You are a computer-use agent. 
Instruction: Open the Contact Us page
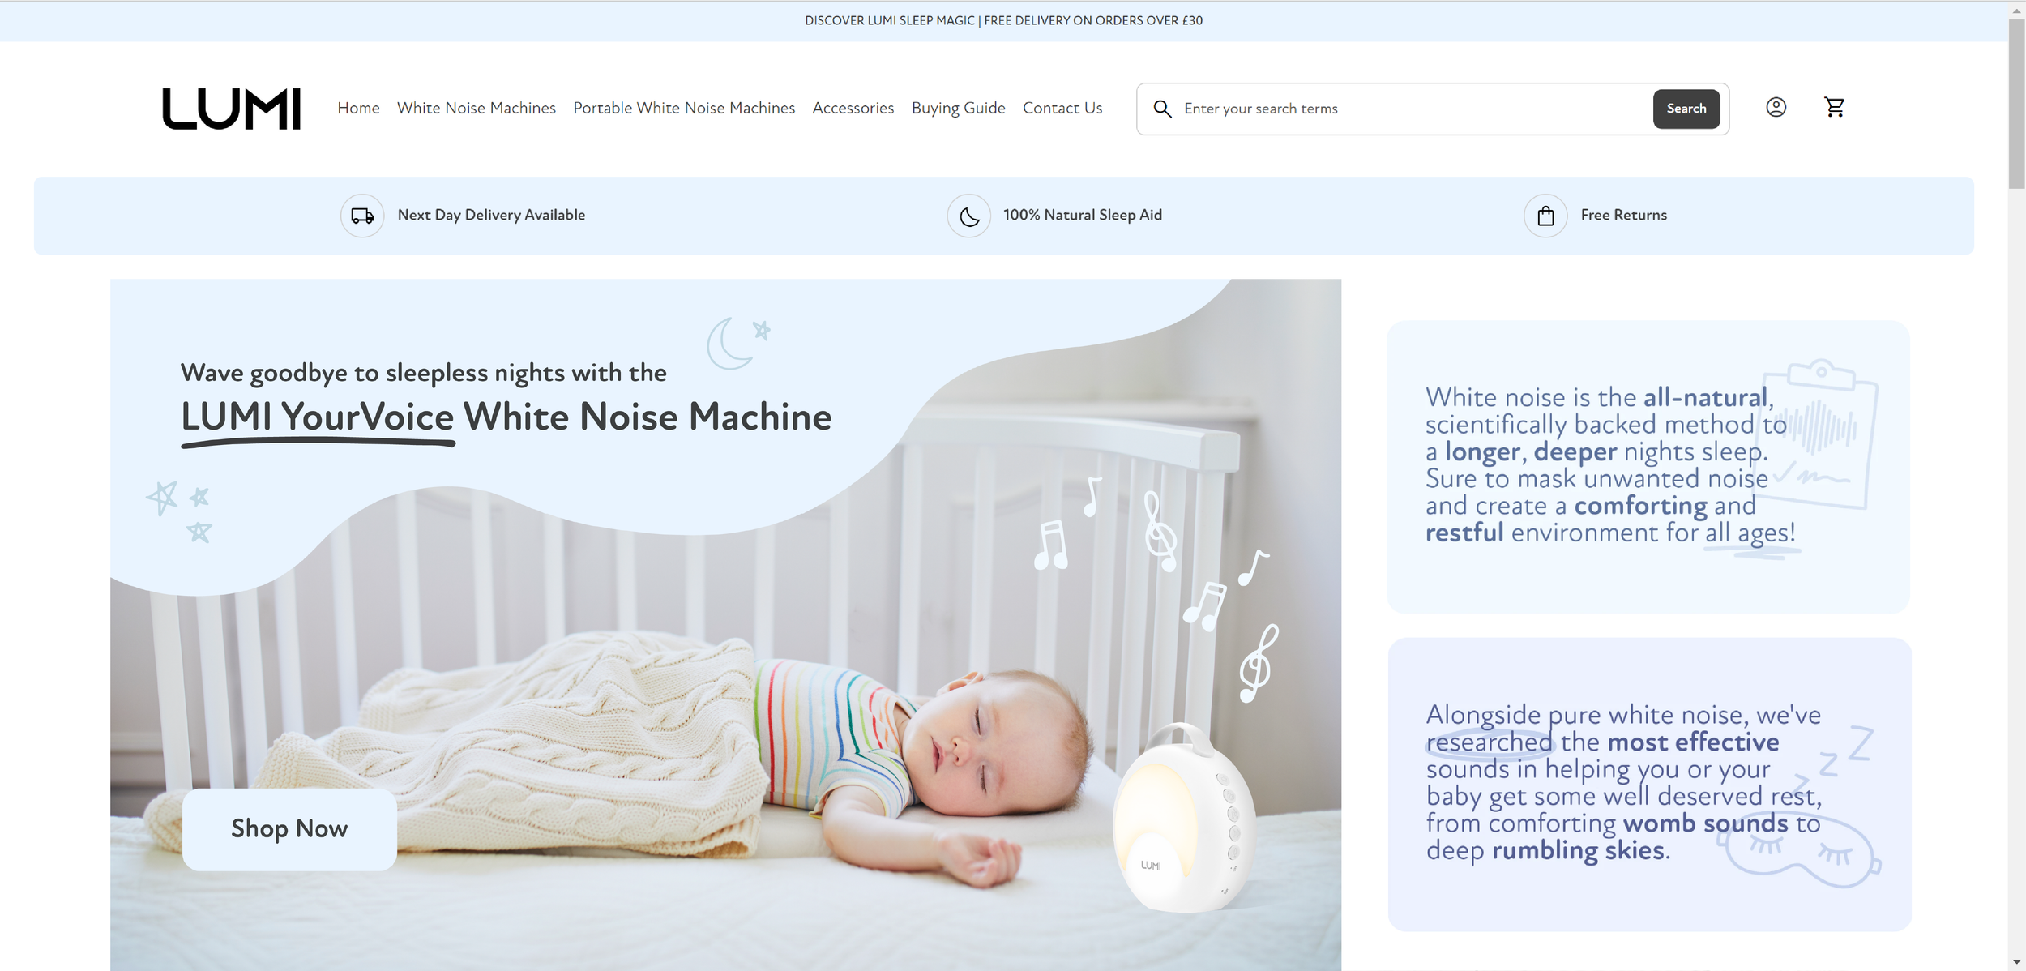1062,108
